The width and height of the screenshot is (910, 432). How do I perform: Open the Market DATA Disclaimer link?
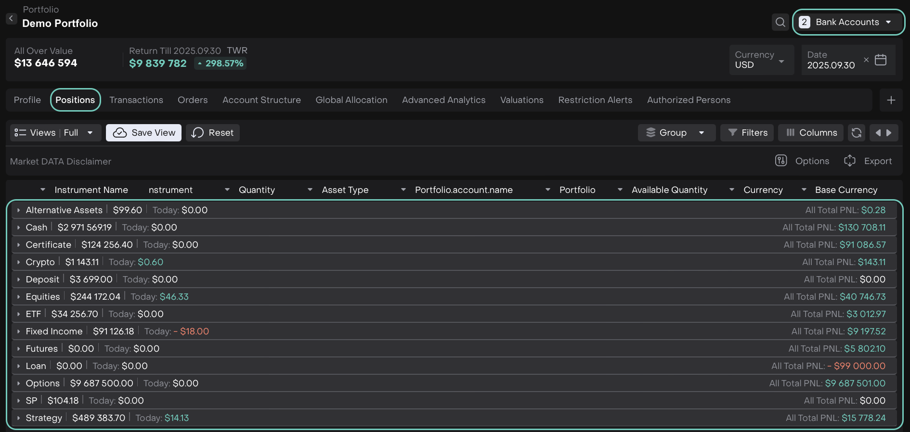[x=61, y=162]
